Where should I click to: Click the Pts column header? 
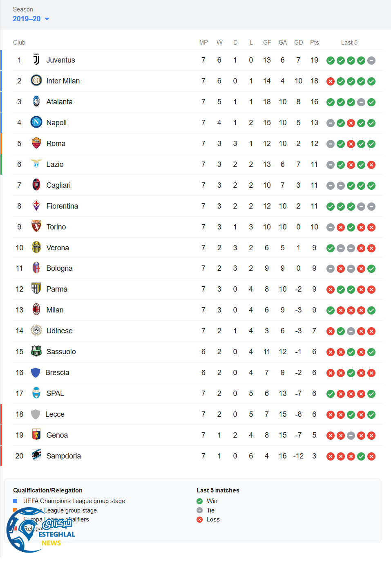pyautogui.click(x=314, y=43)
